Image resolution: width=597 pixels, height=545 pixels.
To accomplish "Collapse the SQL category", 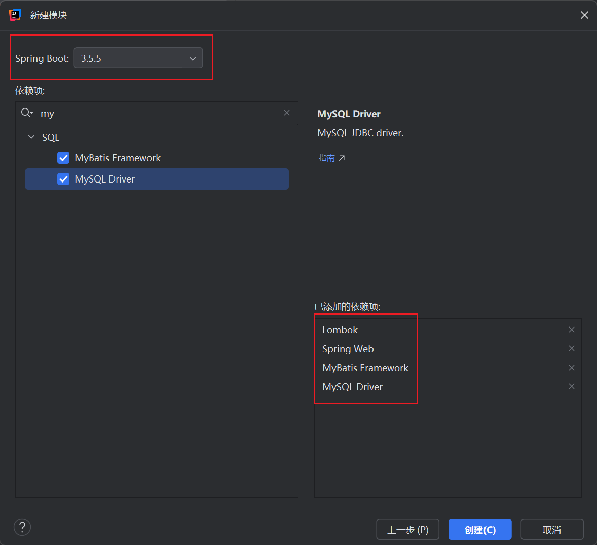I will tap(31, 137).
